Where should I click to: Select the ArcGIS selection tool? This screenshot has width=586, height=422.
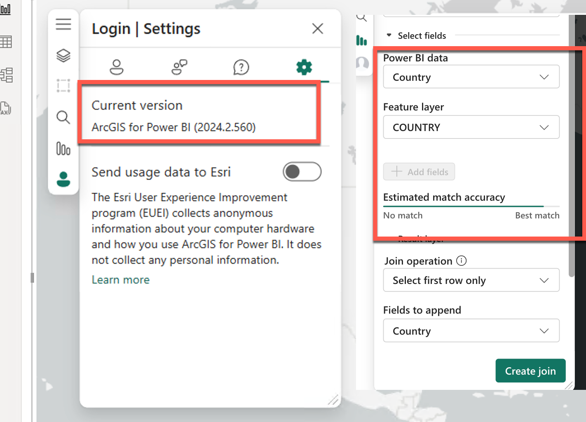[x=63, y=85]
